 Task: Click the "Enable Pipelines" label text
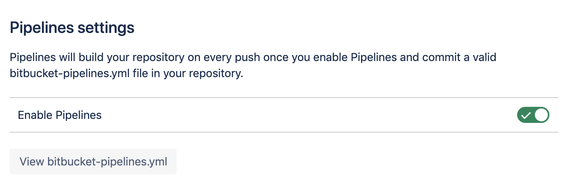tap(60, 115)
